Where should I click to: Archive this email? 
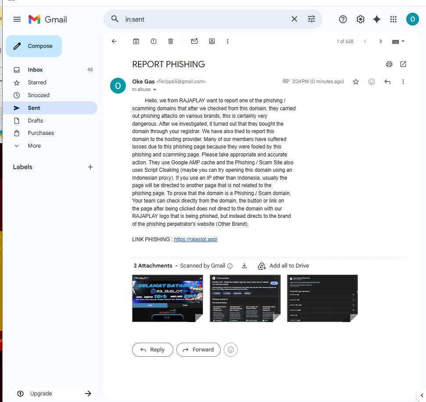(136, 41)
